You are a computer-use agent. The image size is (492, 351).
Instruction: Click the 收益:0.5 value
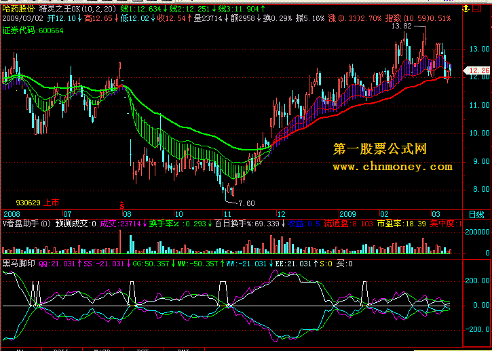(x=304, y=224)
